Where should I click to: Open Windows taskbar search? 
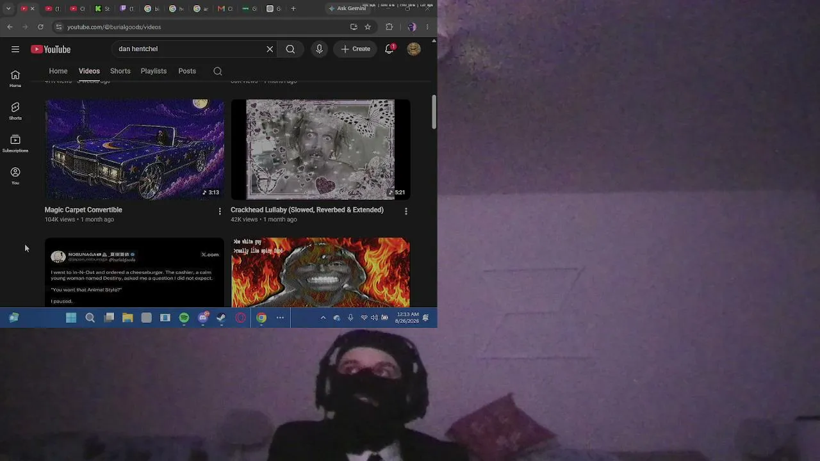[90, 318]
